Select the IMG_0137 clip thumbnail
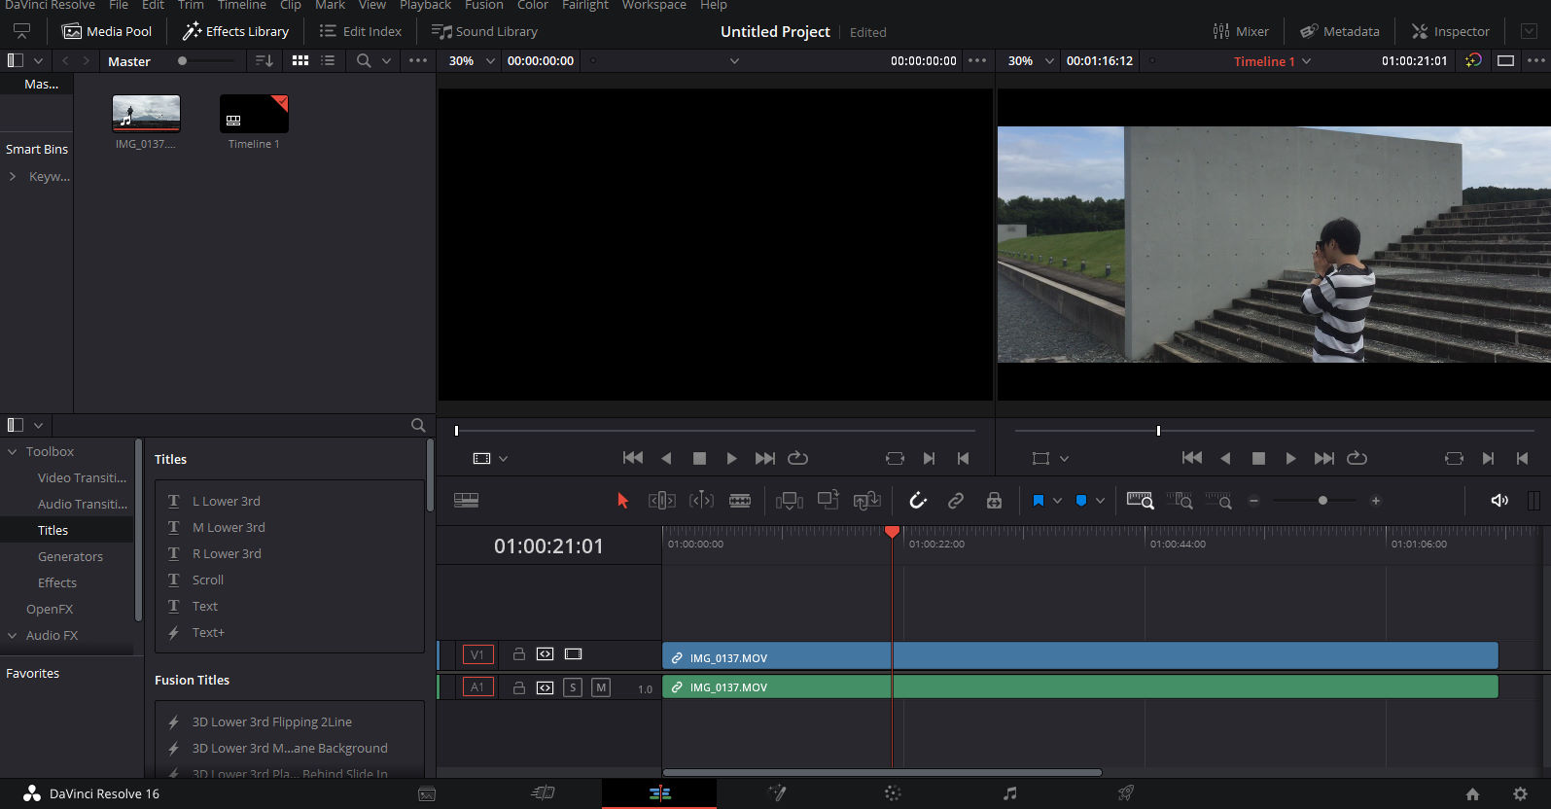 coord(146,114)
